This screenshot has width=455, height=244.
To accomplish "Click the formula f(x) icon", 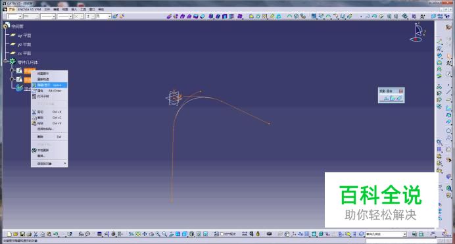I will coord(81,234).
